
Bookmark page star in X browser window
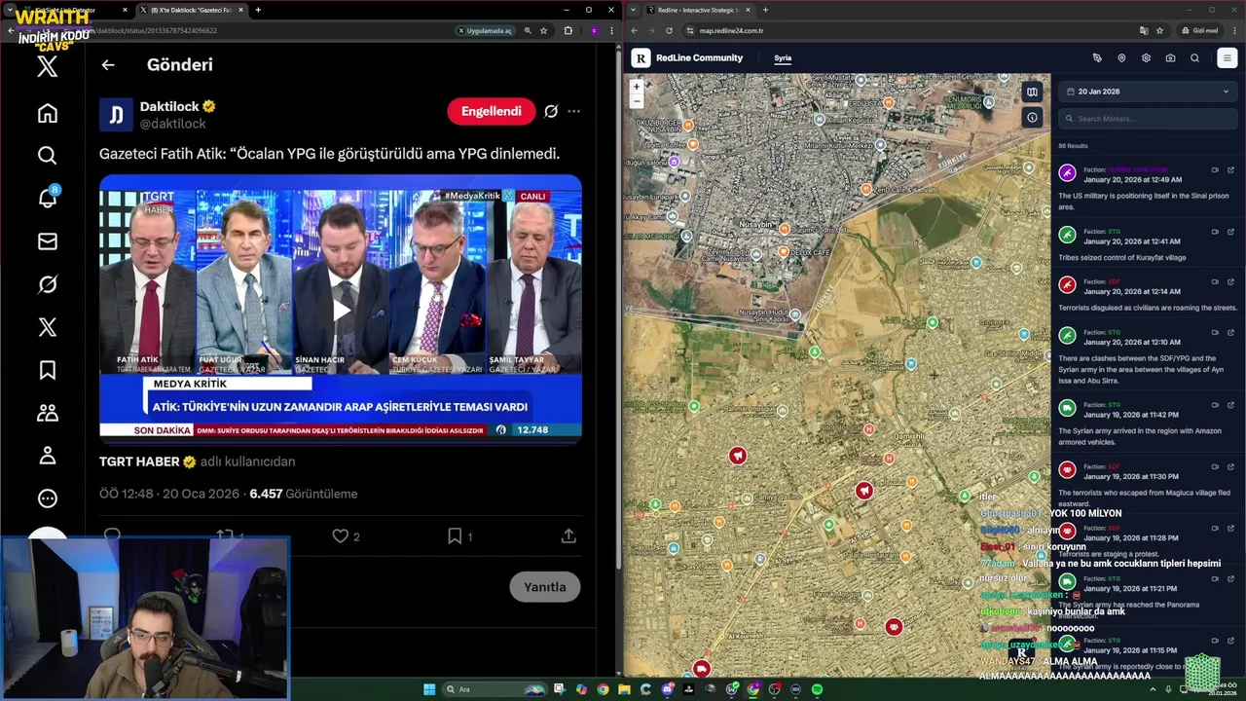[543, 30]
